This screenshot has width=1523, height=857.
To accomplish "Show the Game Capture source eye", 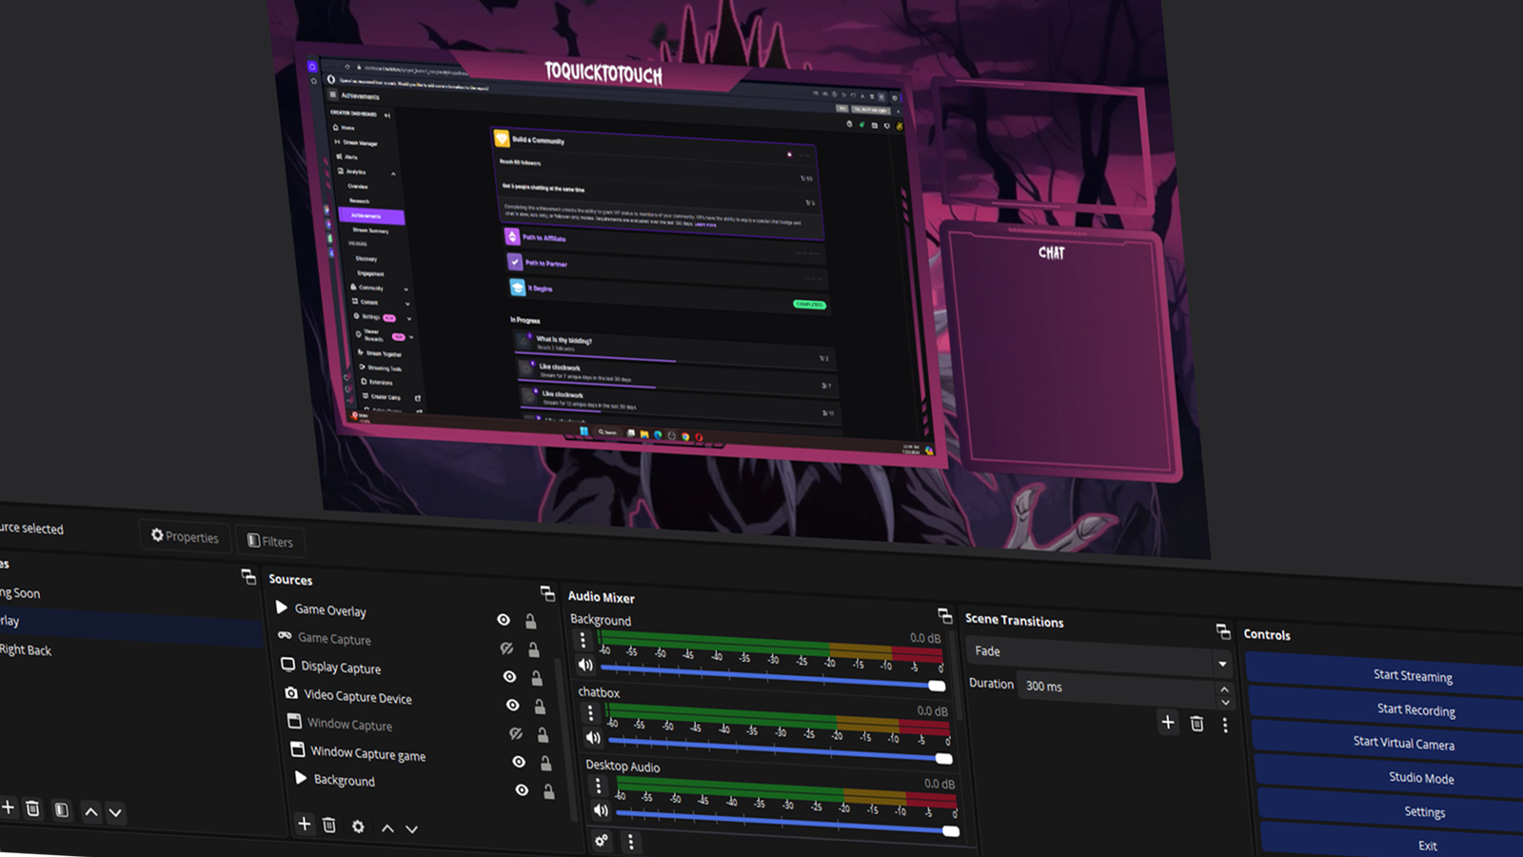I will point(506,648).
